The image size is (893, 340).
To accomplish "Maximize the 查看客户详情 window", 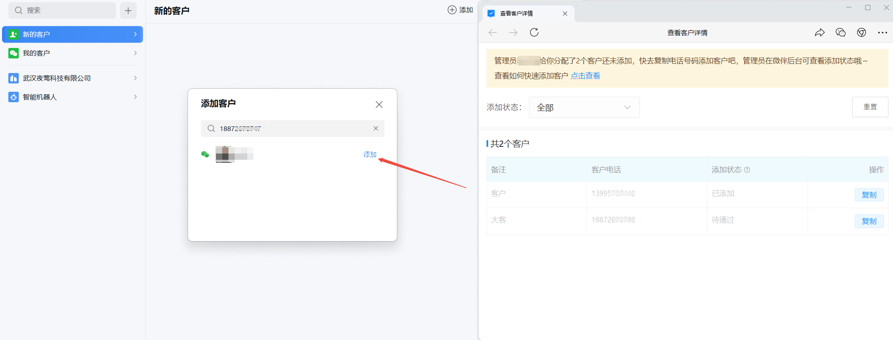I will [x=868, y=8].
